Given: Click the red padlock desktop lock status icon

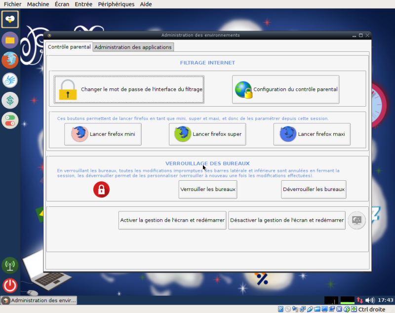Looking at the screenshot, I should [x=101, y=190].
